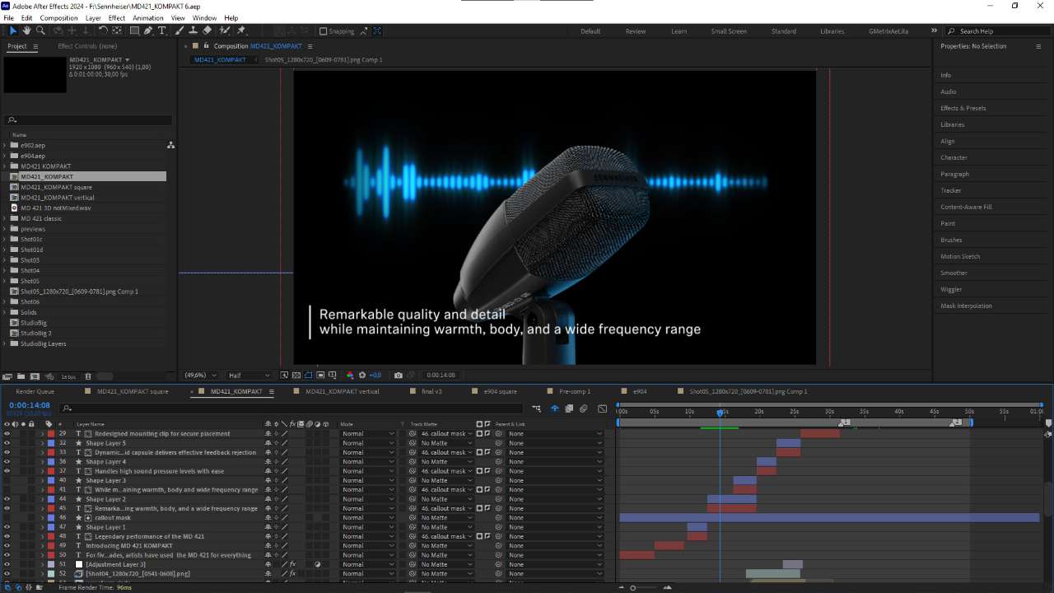Switch to Libraries workspace
The height and width of the screenshot is (593, 1054).
click(832, 31)
